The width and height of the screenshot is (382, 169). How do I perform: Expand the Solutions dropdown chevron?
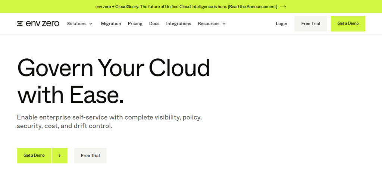click(x=91, y=24)
